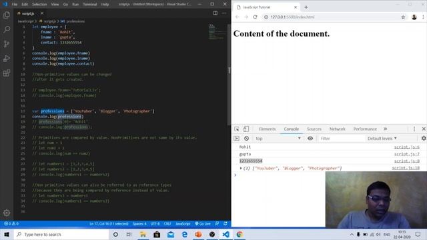This screenshot has height=240, width=427.
Task: Open the Edit menu
Action: (x=25, y=5)
